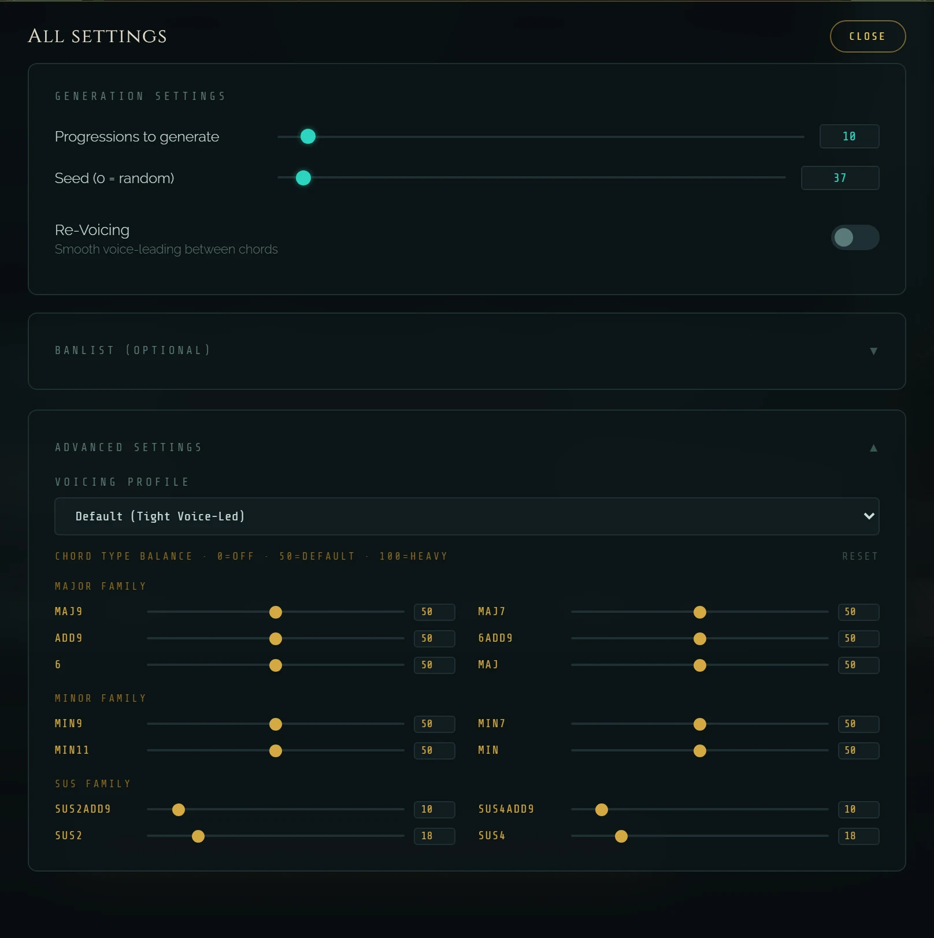
Task: Adjust the 6ADD9 slider
Action: point(700,639)
